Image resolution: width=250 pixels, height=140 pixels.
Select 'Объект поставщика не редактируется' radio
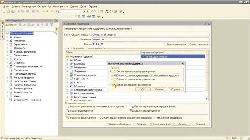(115, 72)
